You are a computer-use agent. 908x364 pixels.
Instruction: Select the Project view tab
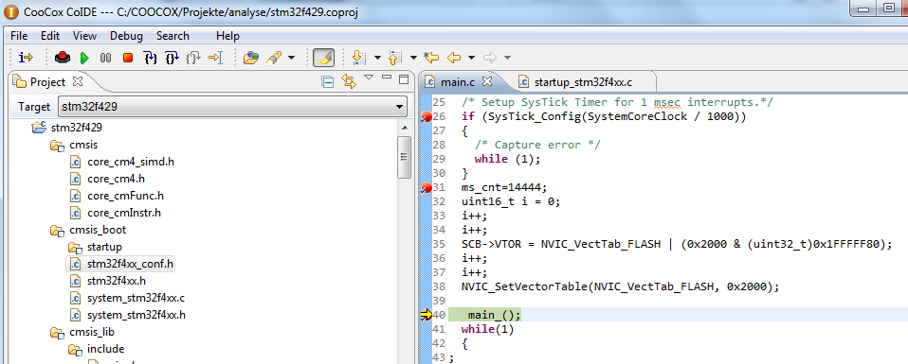point(48,82)
